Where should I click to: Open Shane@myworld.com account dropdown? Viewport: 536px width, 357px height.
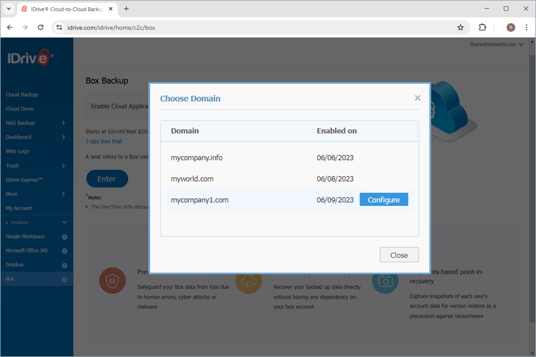496,45
